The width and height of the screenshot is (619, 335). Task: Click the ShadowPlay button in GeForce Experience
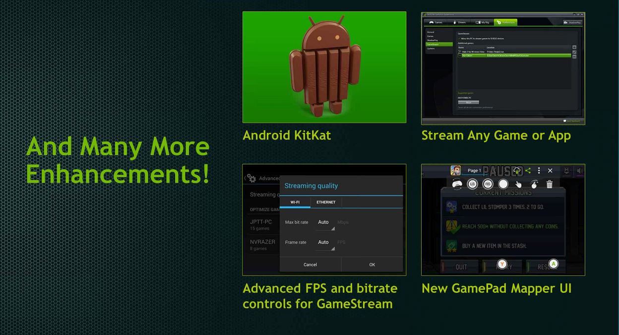click(x=572, y=22)
